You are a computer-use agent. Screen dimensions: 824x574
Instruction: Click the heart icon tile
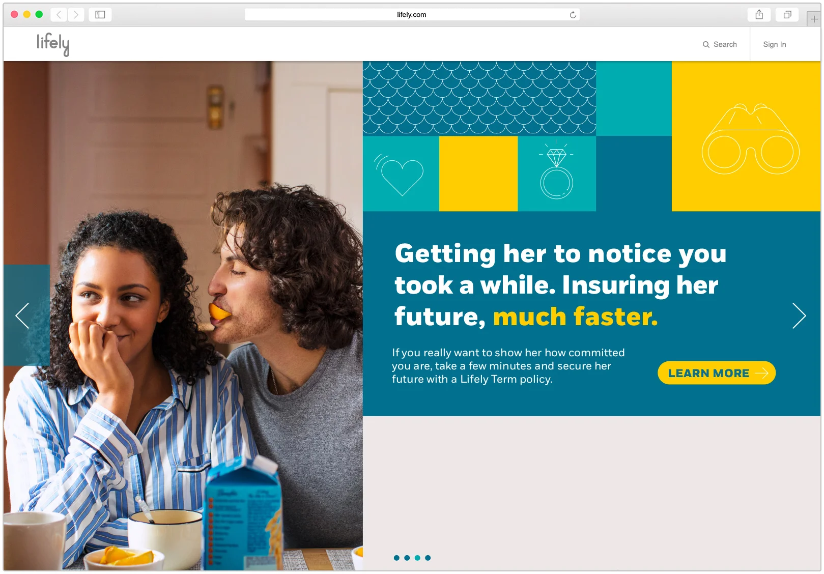(x=401, y=174)
